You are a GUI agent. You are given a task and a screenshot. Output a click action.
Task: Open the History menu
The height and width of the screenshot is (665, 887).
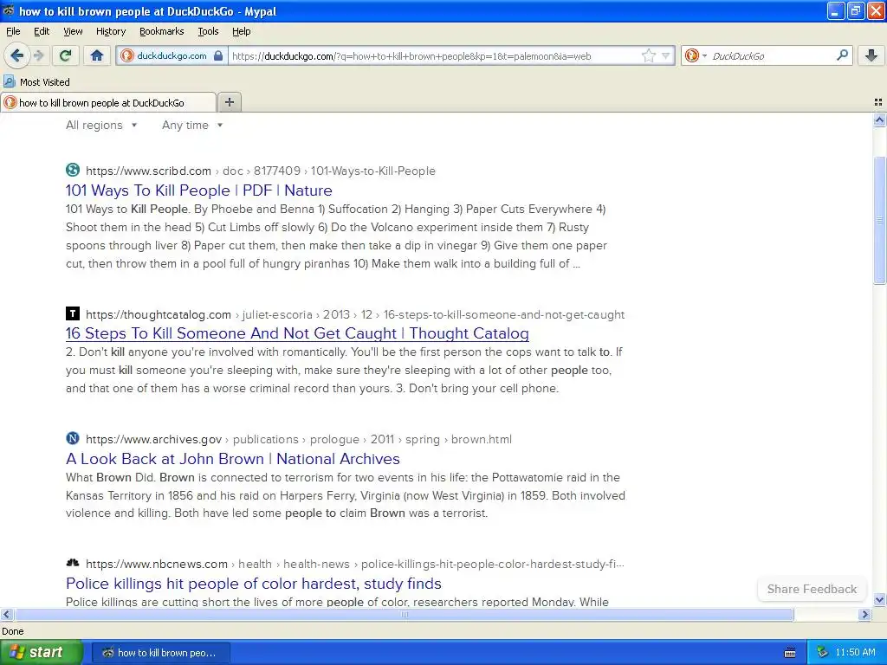tap(110, 31)
